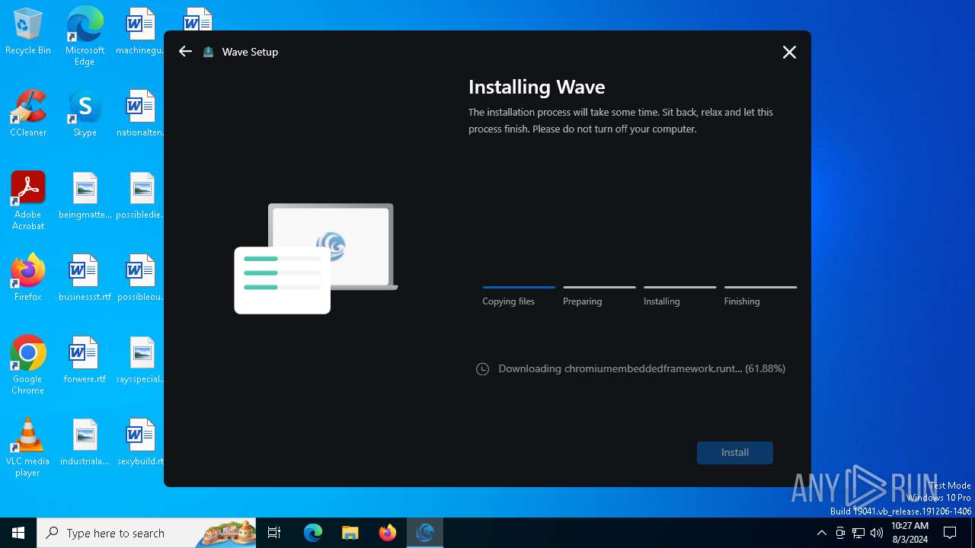Open the Windows Start menu
The width and height of the screenshot is (975, 548).
[18, 533]
